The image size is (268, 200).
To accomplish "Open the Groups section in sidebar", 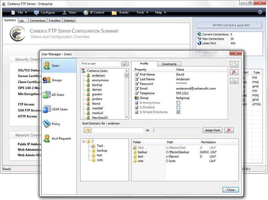I will pyautogui.click(x=52, y=80).
